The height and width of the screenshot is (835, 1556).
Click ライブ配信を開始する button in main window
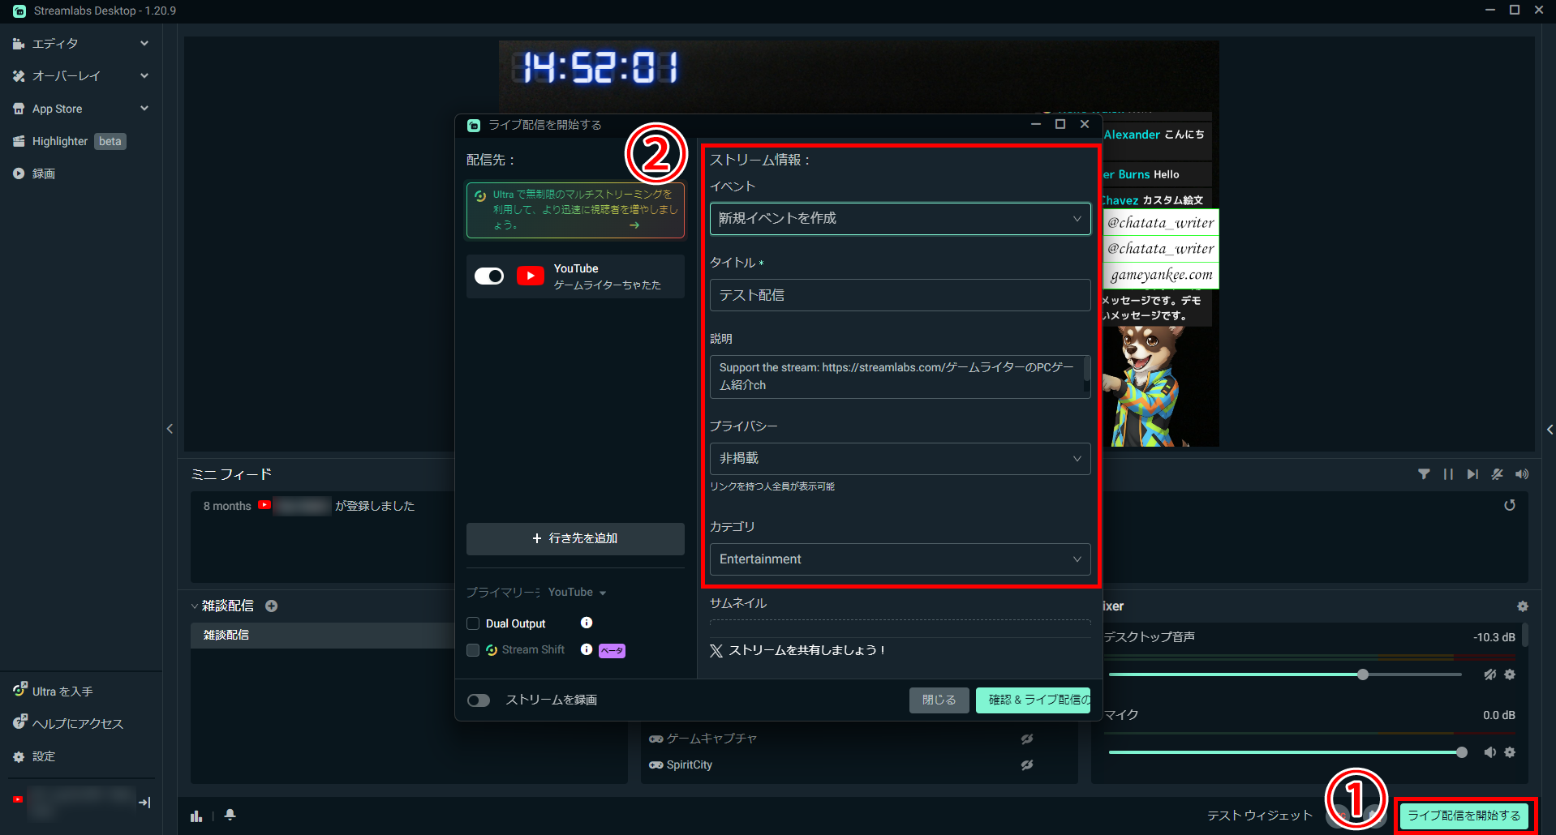(1464, 816)
